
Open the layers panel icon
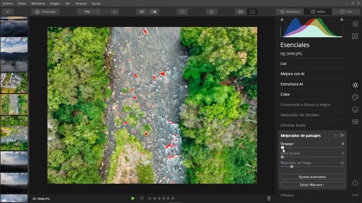[355, 24]
